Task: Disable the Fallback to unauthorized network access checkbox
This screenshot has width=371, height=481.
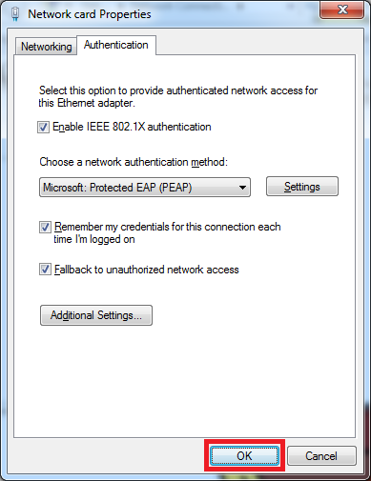Action: [x=45, y=270]
